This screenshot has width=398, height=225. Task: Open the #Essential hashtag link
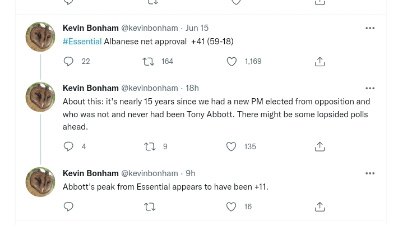pos(82,42)
